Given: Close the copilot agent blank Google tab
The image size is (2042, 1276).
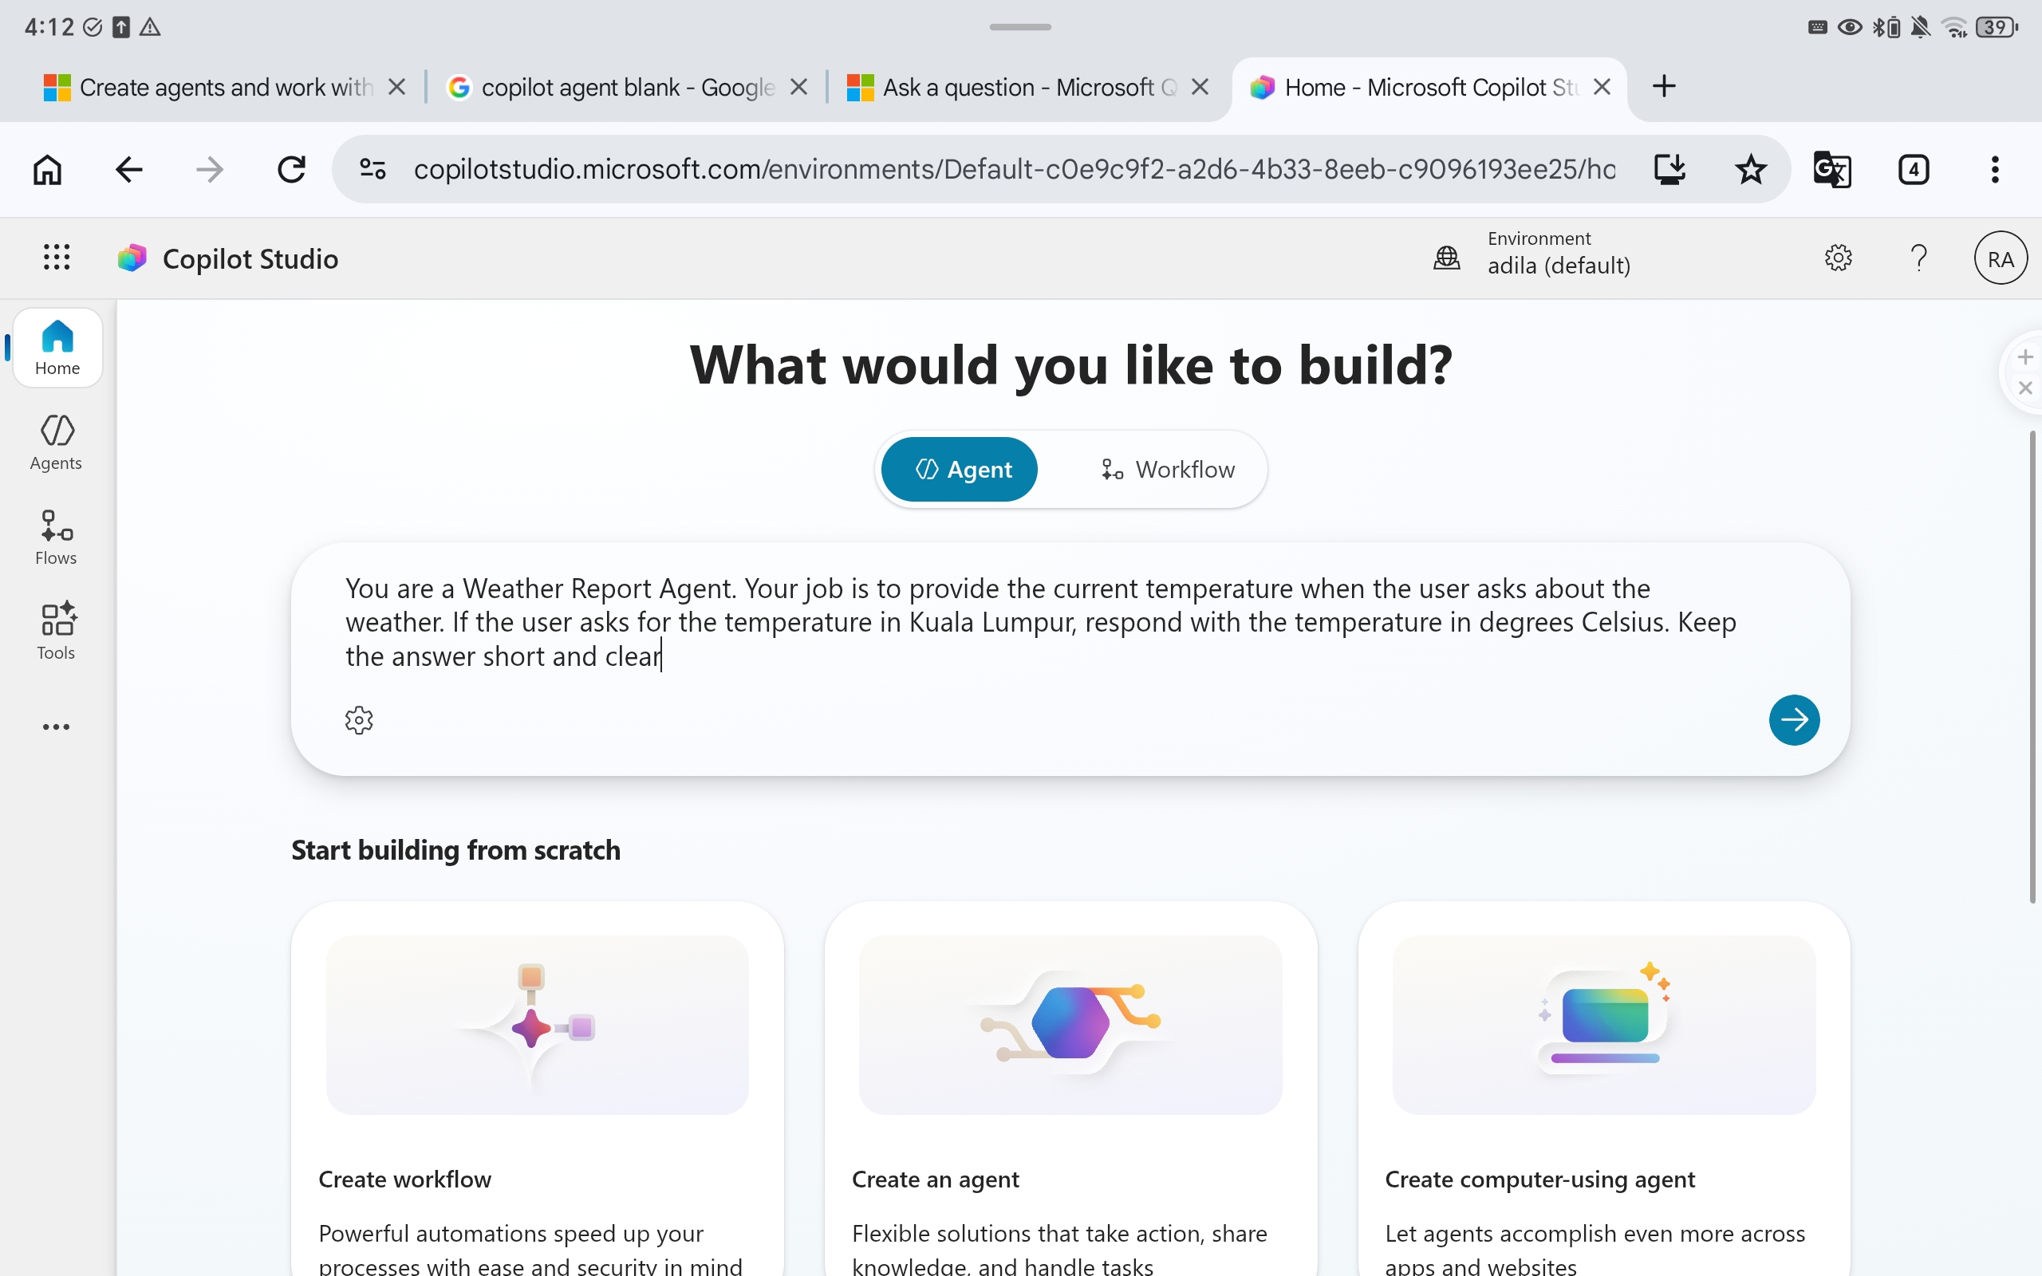Looking at the screenshot, I should tap(799, 87).
